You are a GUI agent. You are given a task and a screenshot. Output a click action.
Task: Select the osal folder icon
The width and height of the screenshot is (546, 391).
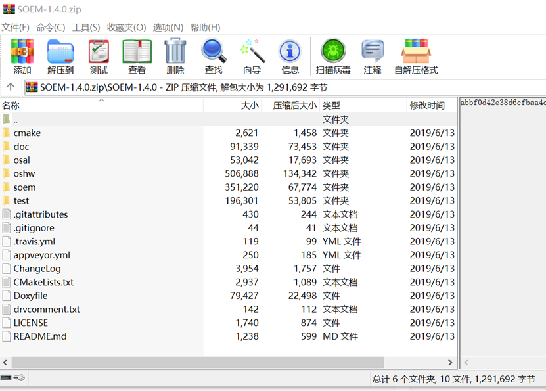(x=7, y=160)
